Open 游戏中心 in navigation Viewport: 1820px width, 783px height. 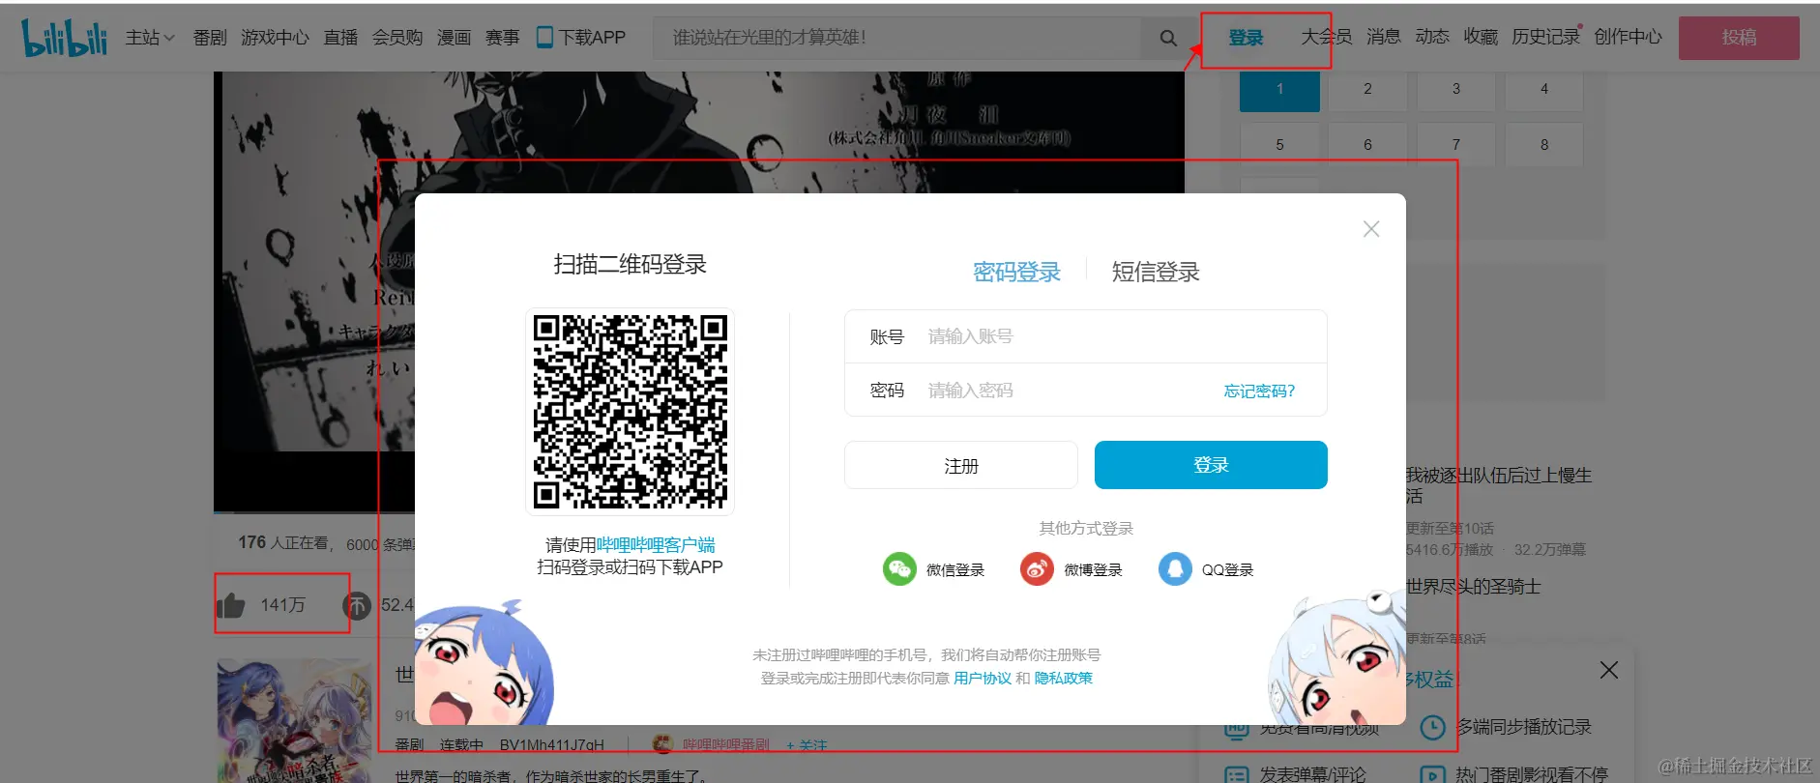275,38
